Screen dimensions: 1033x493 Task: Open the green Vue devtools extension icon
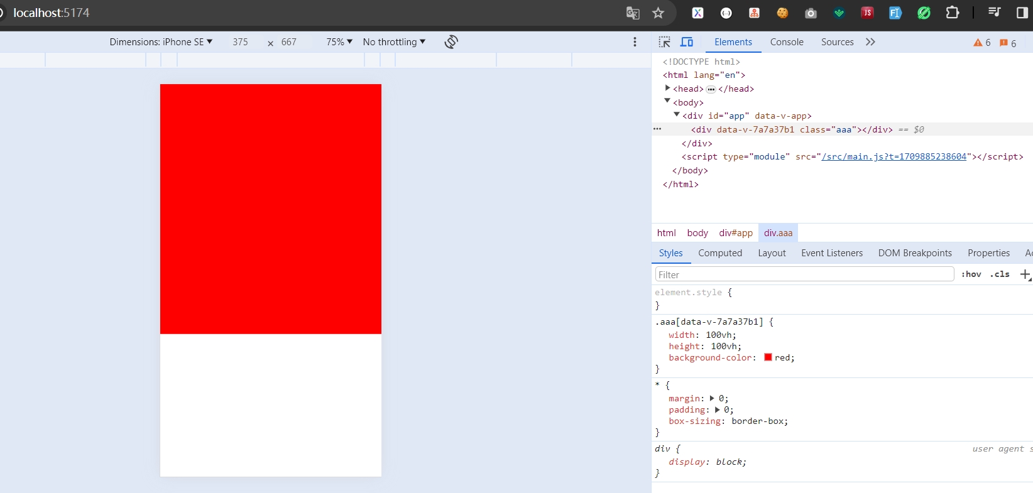839,13
